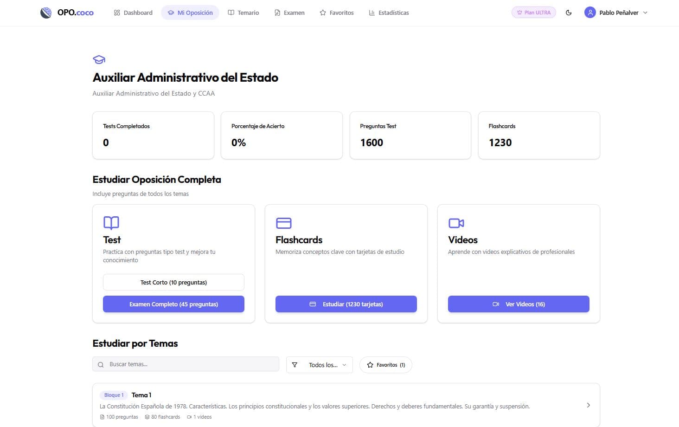
Task: Click the magnifier icon in search box
Action: coord(101,365)
